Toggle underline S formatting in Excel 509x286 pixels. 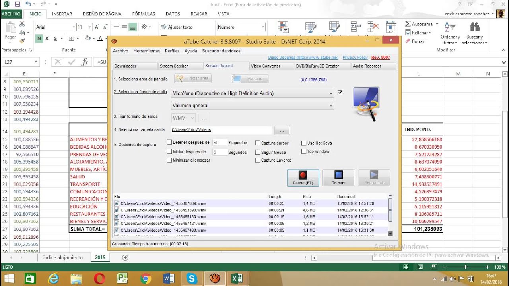56,39
